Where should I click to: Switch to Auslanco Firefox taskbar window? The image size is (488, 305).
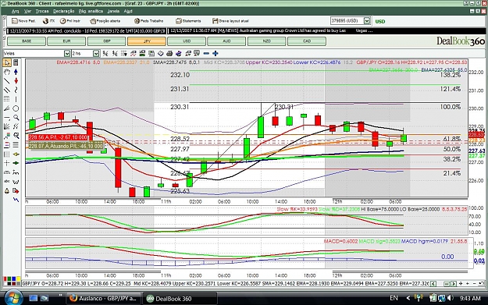[103, 299]
